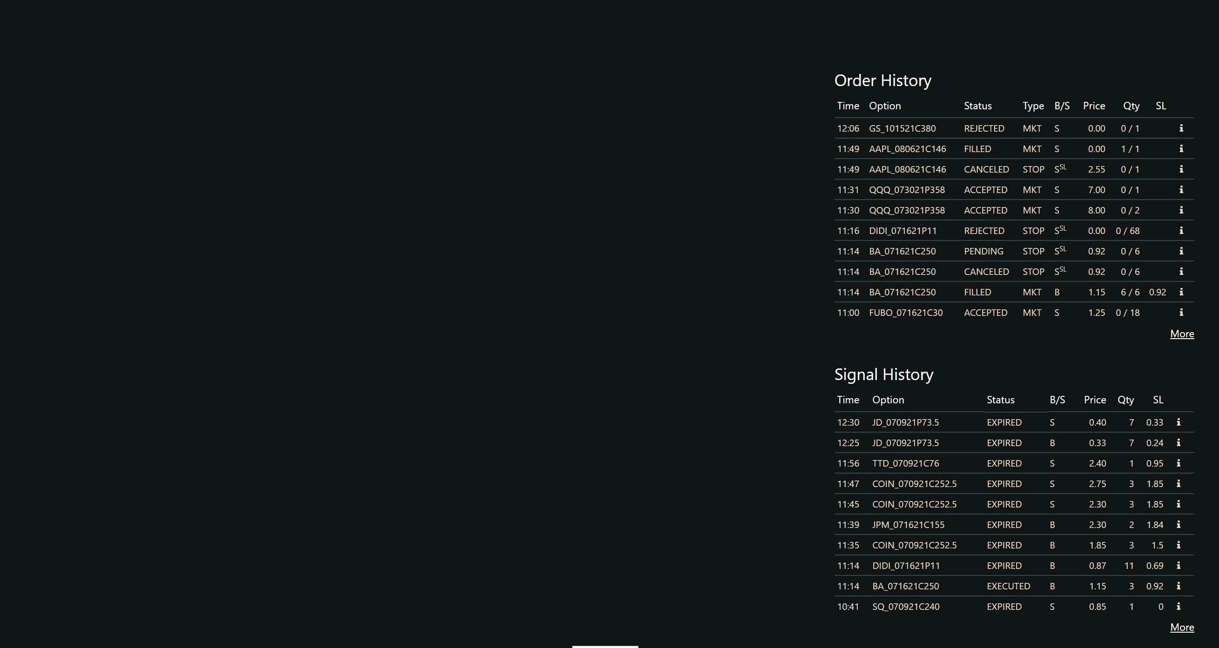Image resolution: width=1219 pixels, height=648 pixels.
Task: Click the Status column header in Order History
Action: click(x=977, y=106)
